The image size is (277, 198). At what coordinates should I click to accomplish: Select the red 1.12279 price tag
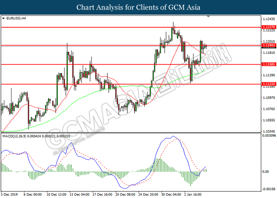(x=268, y=27)
